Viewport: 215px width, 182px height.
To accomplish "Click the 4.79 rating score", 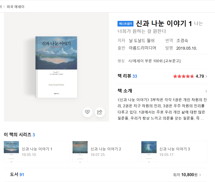I will [x=200, y=76].
